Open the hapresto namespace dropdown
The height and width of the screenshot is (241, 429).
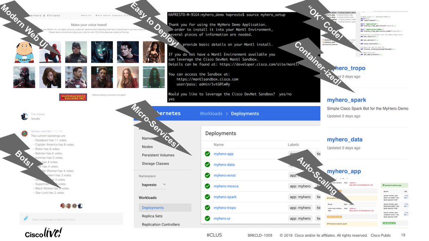pyautogui.click(x=154, y=185)
